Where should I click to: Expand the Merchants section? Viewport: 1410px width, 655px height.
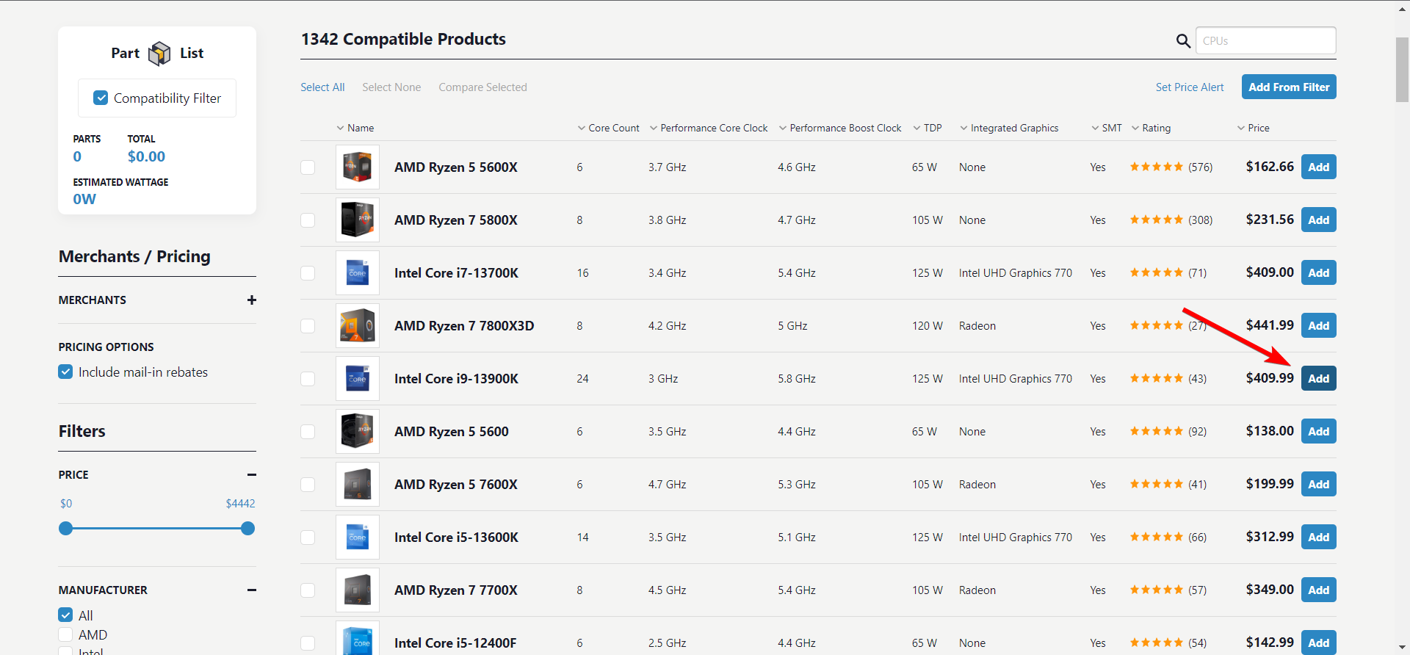(x=252, y=300)
